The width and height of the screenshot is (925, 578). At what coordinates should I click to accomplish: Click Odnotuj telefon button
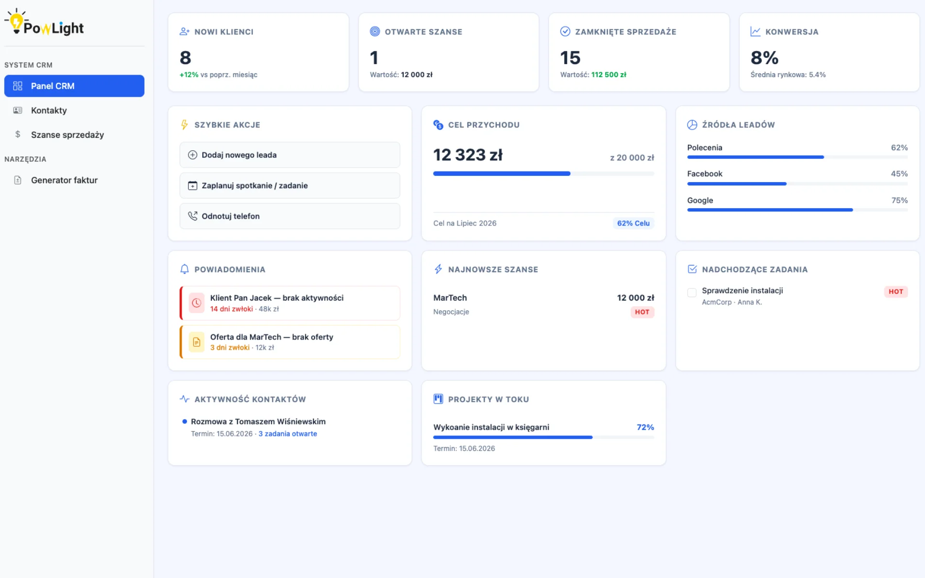290,216
